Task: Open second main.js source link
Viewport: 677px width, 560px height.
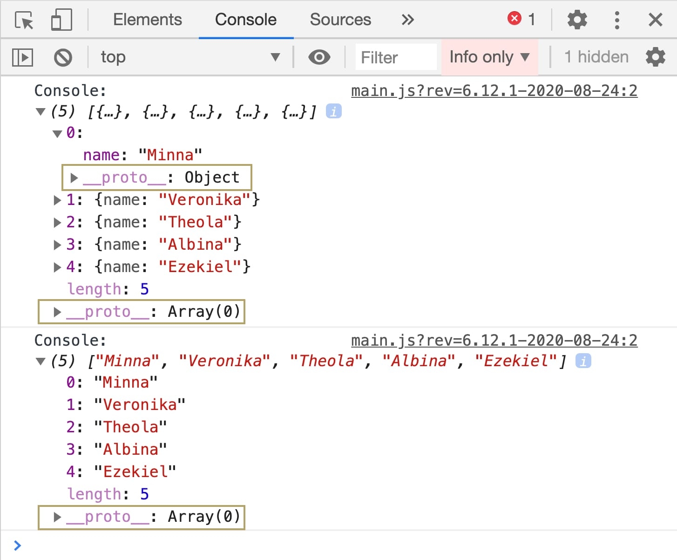Action: (x=494, y=341)
